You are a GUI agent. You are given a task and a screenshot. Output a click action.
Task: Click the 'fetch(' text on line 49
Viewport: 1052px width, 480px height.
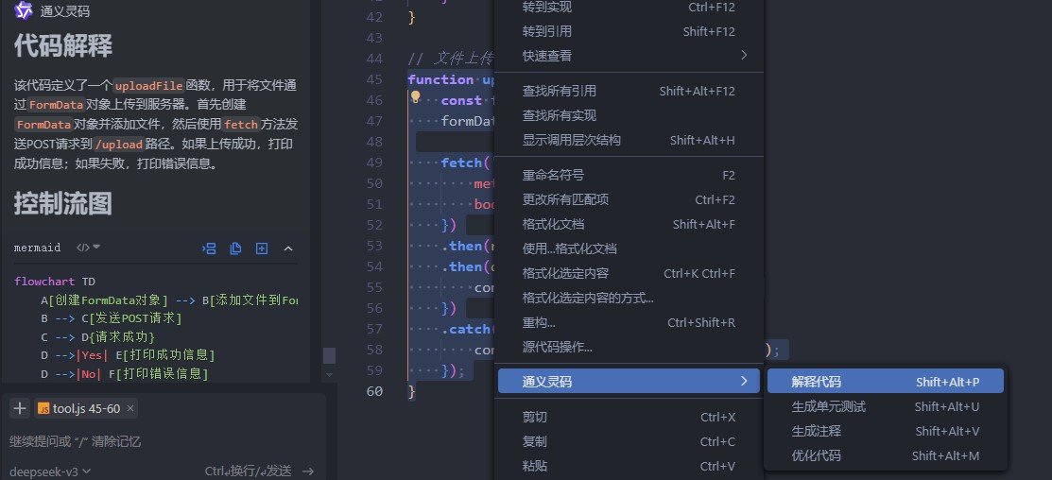(465, 163)
